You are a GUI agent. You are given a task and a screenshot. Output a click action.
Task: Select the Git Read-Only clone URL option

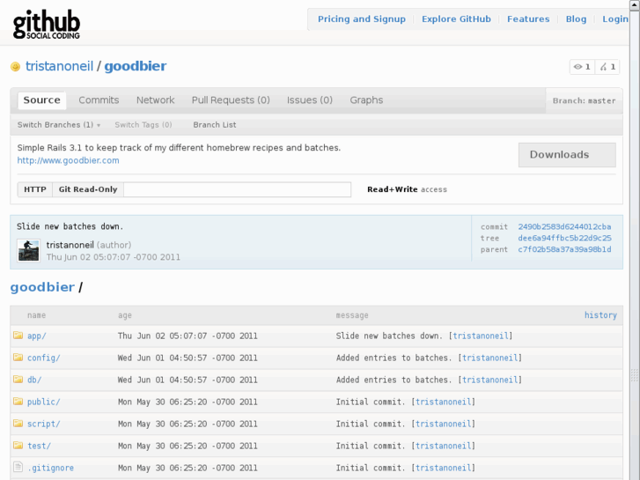pyautogui.click(x=88, y=189)
